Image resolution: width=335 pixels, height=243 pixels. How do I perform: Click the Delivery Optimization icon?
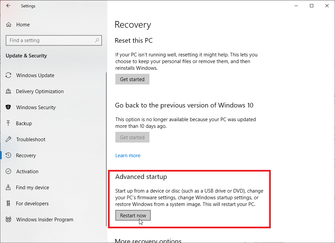click(x=9, y=91)
